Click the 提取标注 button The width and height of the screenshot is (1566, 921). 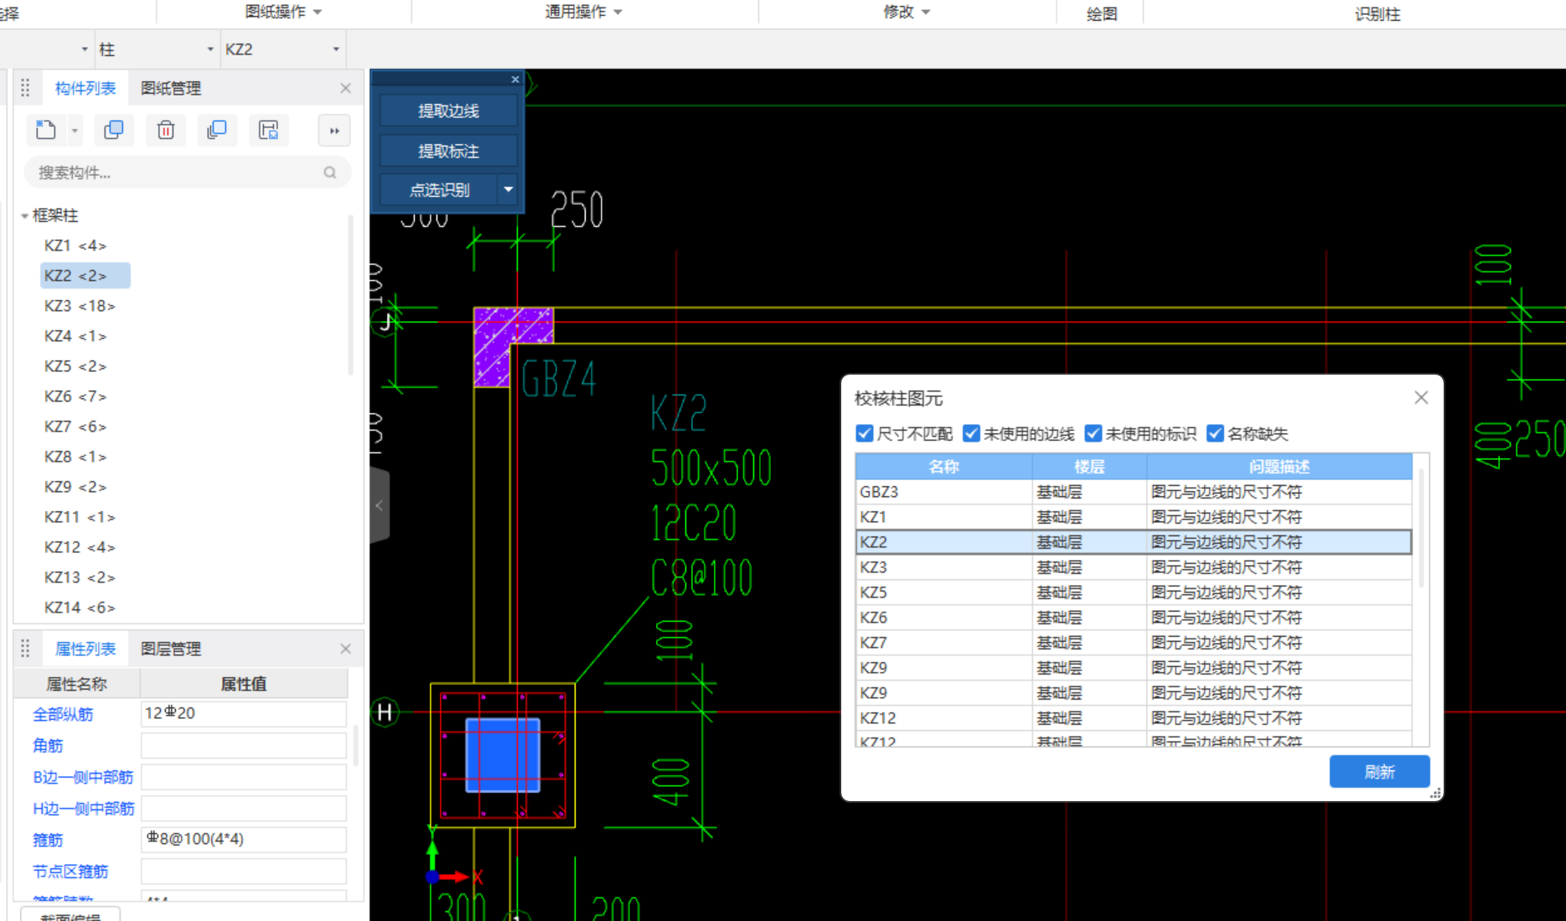coord(448,151)
